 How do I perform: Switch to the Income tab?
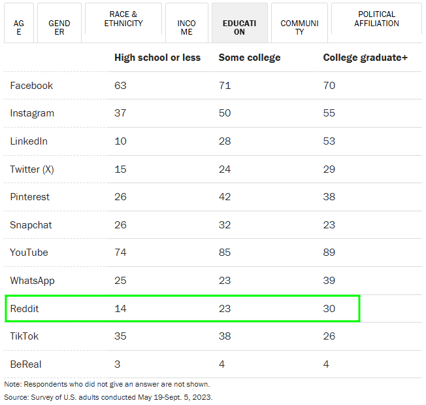[x=186, y=24]
